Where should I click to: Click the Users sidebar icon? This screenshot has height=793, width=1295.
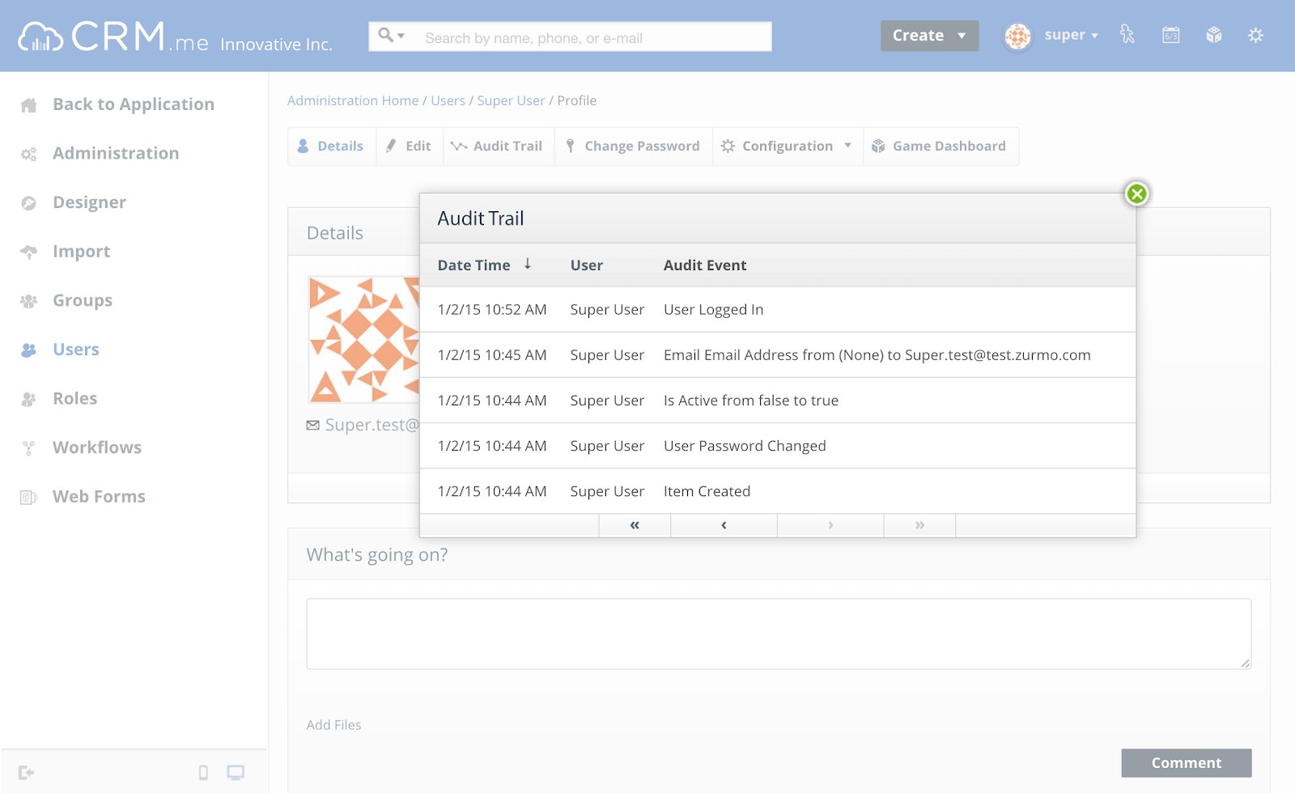click(x=29, y=350)
